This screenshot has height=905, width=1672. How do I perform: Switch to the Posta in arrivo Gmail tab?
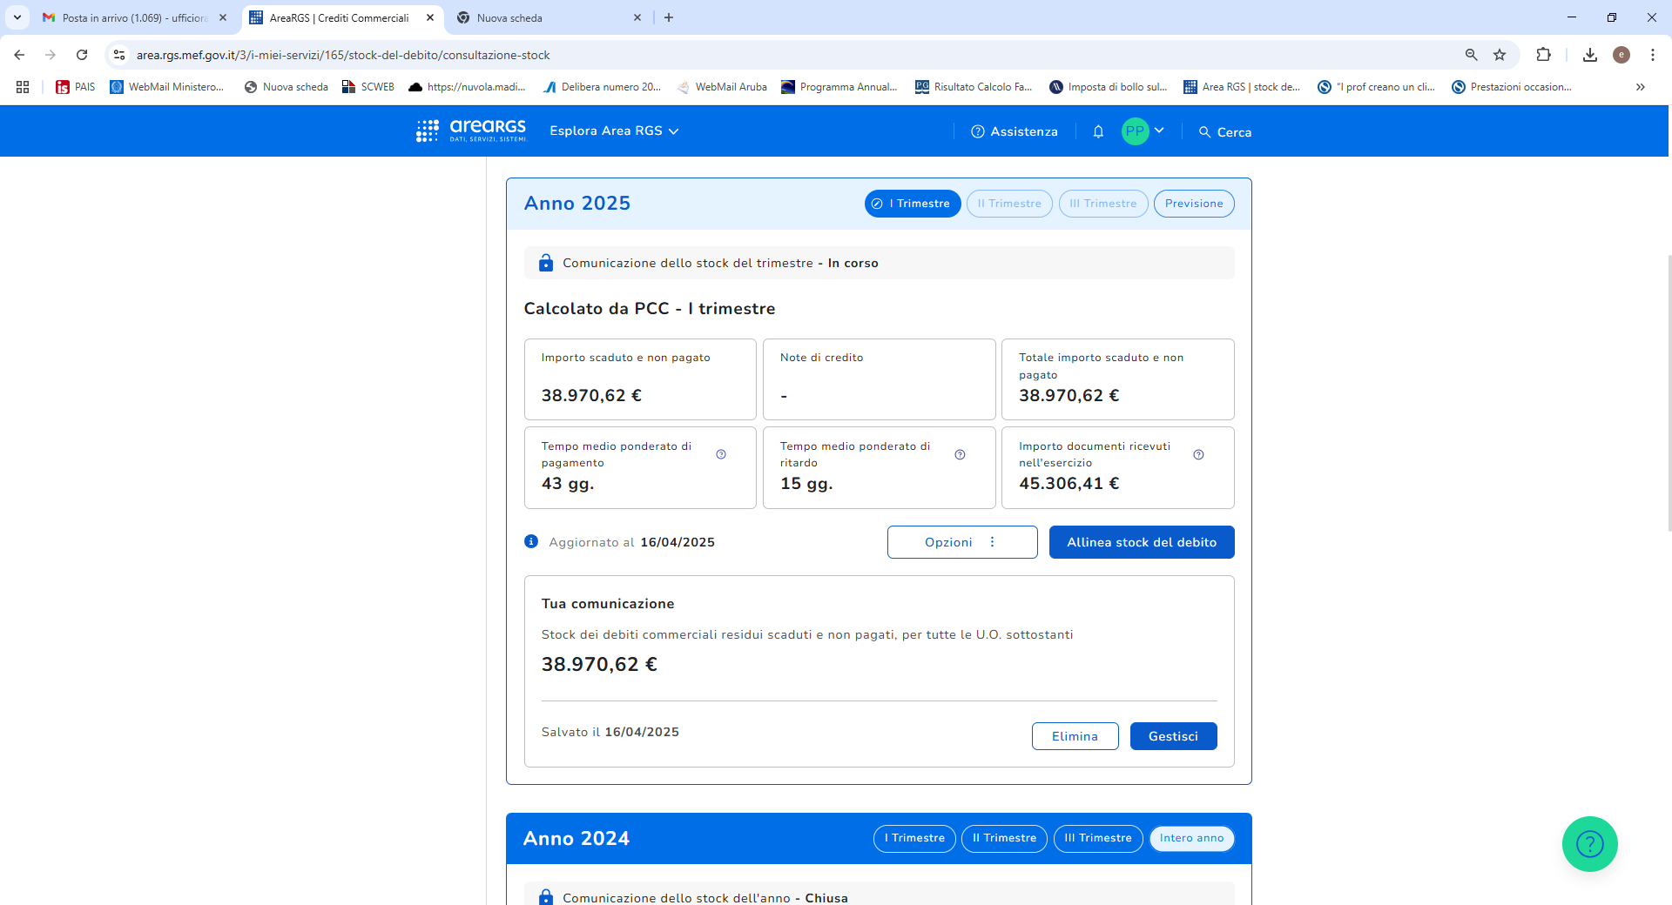[135, 17]
